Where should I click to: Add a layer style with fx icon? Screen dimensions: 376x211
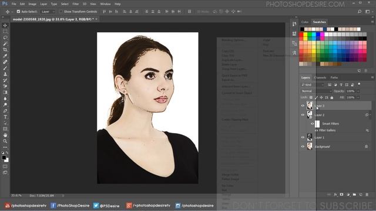335,195
